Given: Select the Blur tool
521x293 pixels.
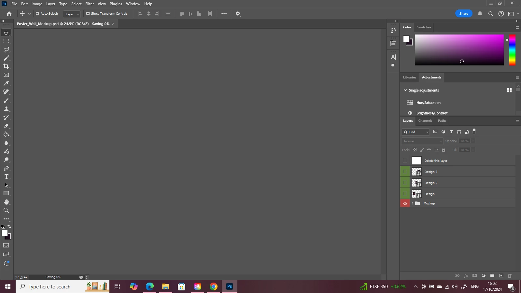Looking at the screenshot, I should 6,143.
